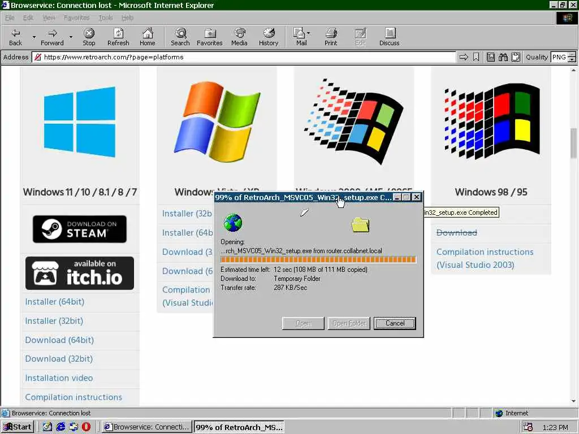
Task: Click Installer (64bit) under Windows 11
Action: pyautogui.click(x=55, y=302)
